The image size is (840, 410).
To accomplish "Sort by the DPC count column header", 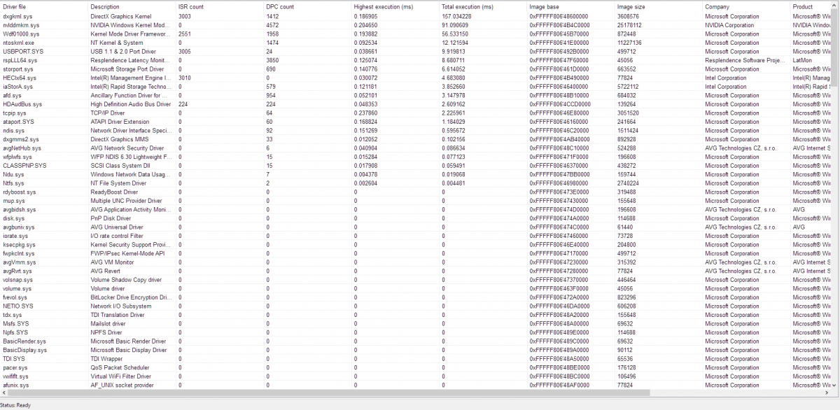I will (307, 6).
